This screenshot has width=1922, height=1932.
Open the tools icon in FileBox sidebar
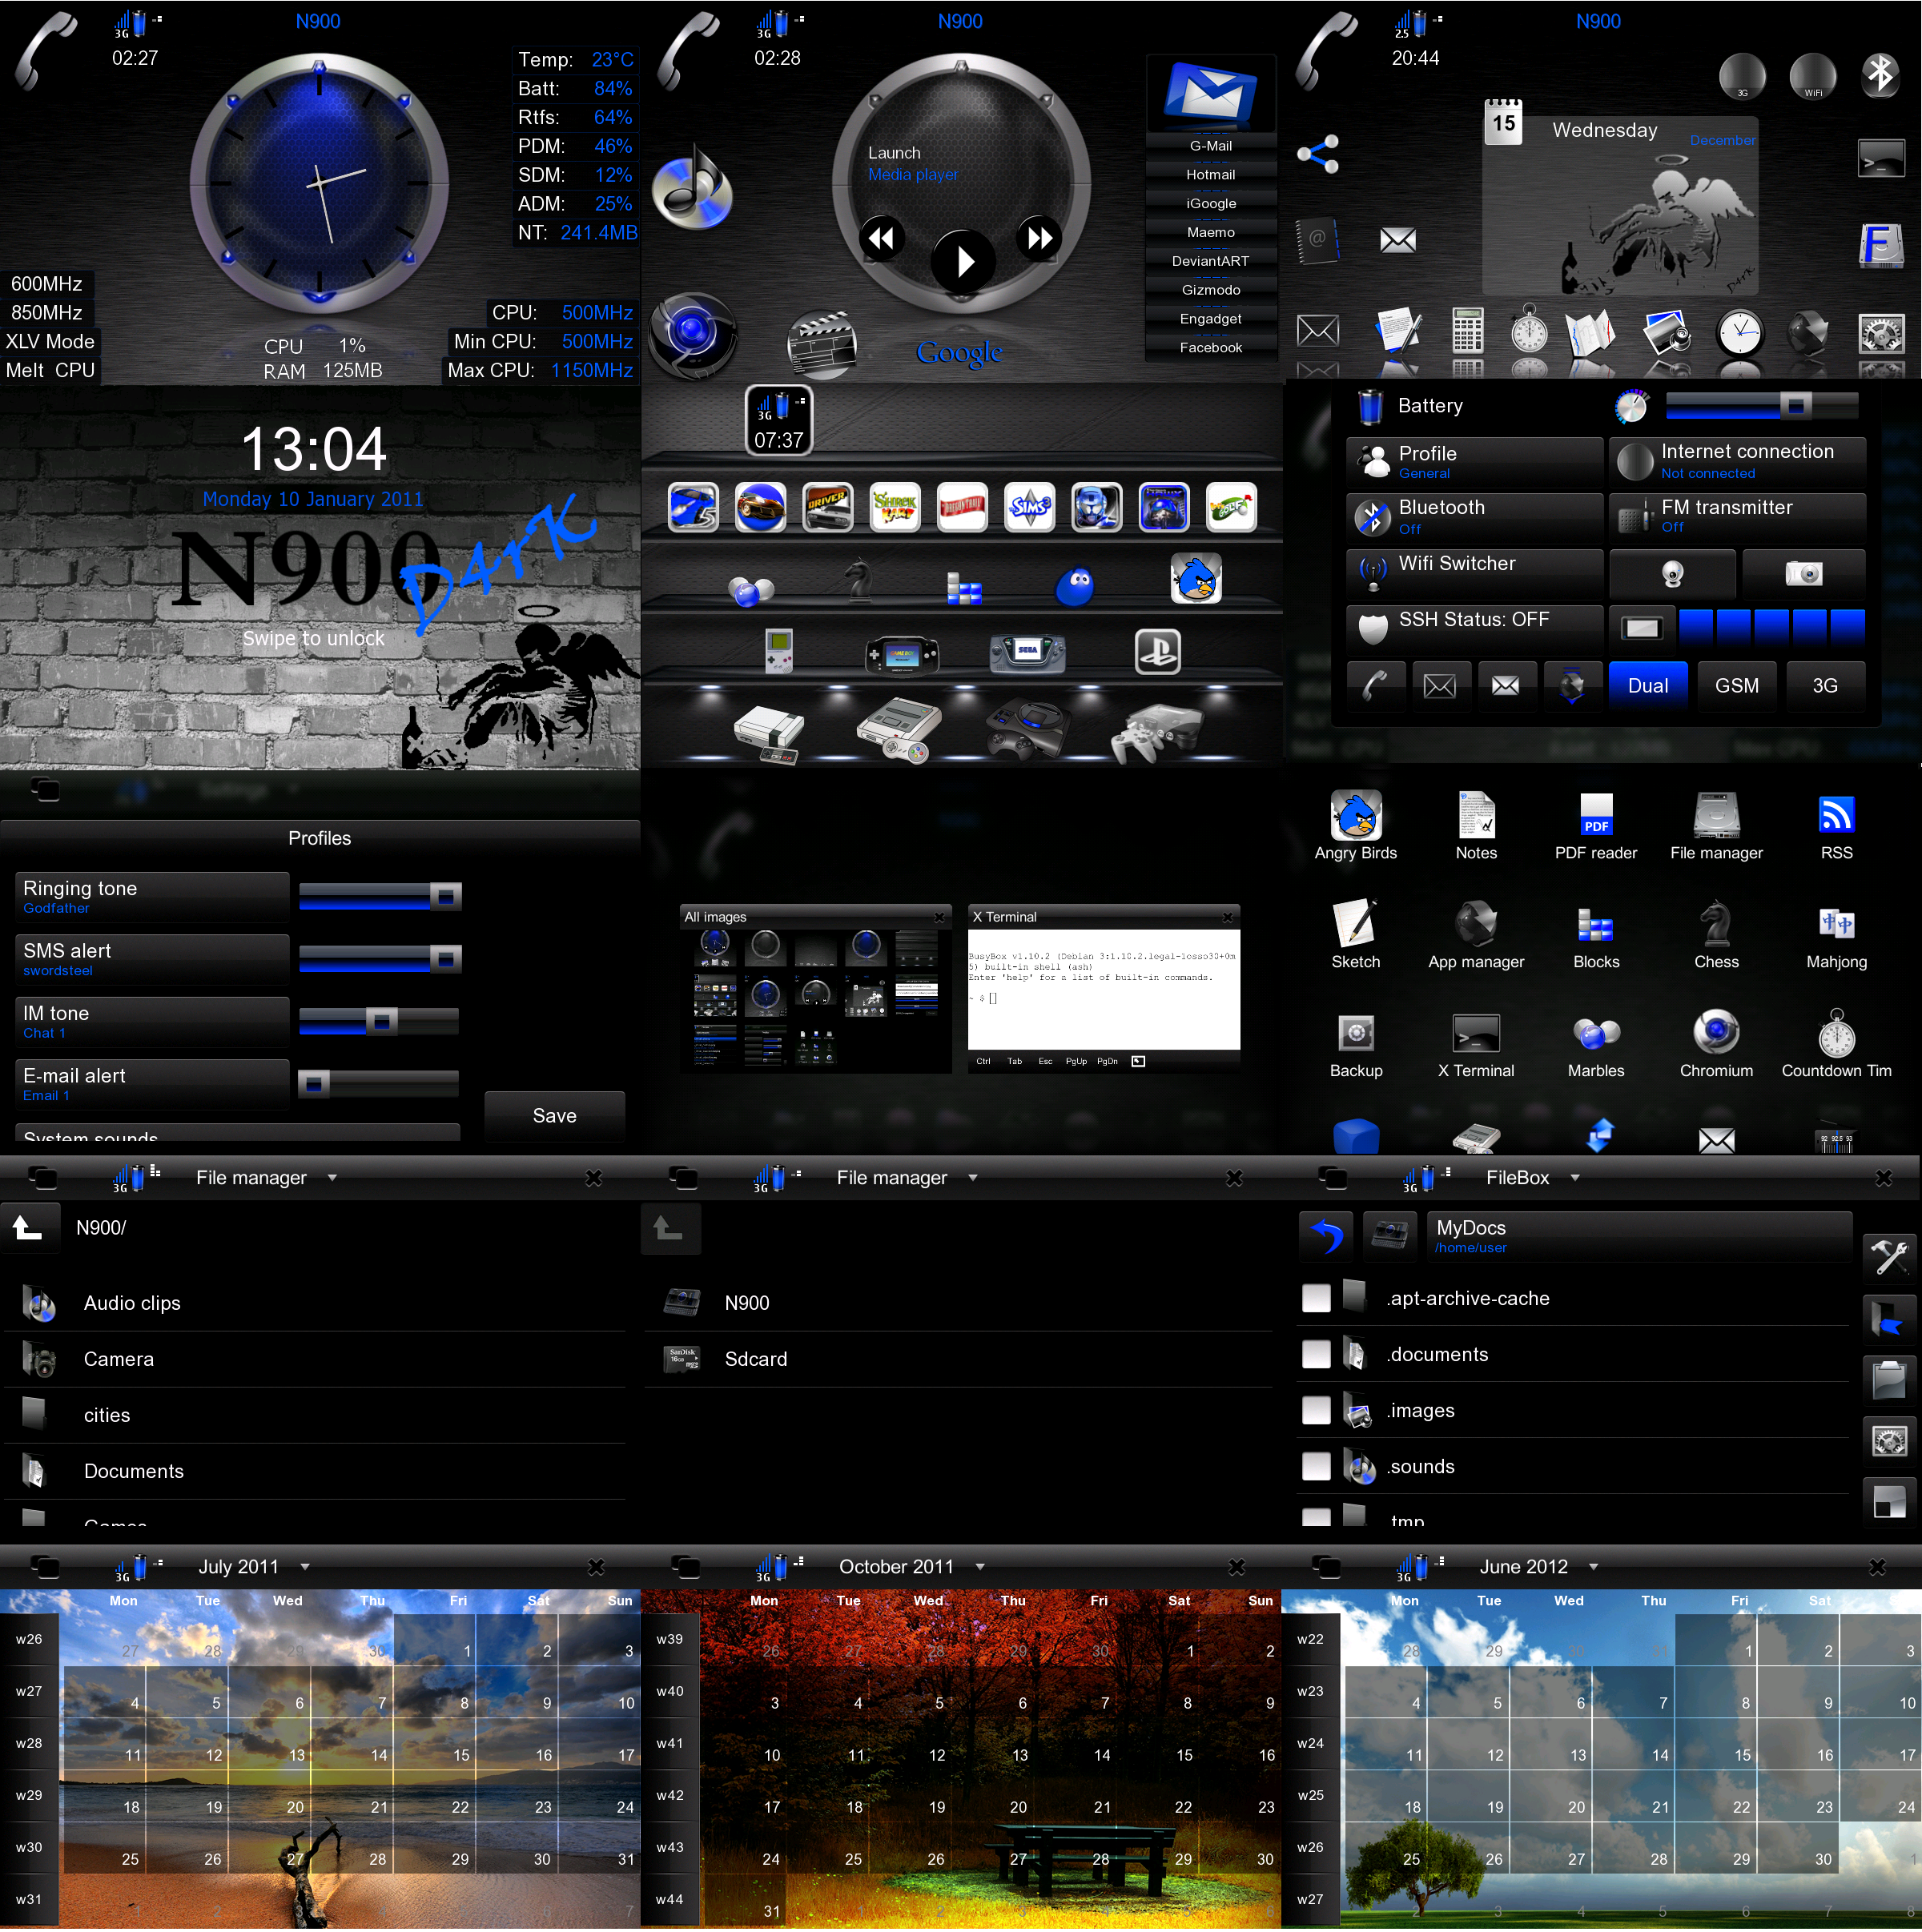pyautogui.click(x=1889, y=1257)
